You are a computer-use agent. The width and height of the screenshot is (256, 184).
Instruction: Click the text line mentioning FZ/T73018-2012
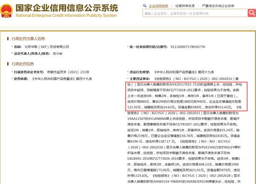point(183,90)
